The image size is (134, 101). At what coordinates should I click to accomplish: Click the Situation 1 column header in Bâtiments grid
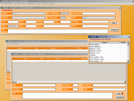click(x=58, y=59)
